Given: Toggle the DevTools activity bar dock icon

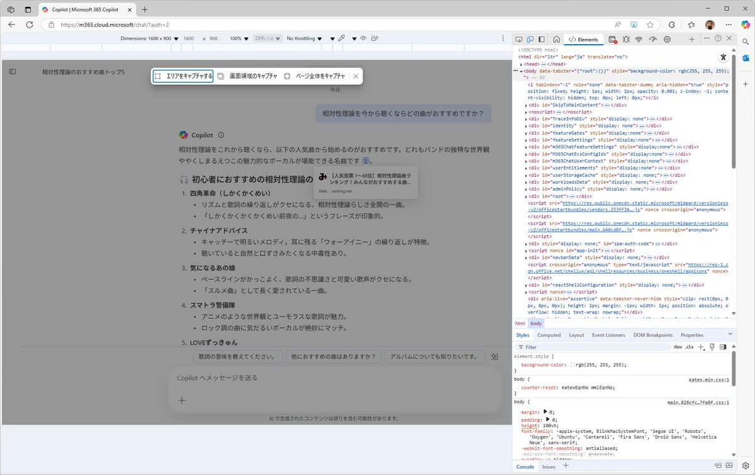Looking at the screenshot, I should [541, 39].
